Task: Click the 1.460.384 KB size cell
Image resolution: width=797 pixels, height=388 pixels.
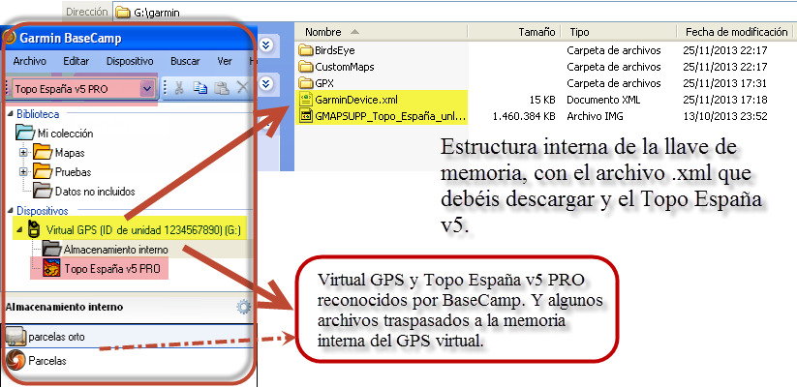Action: click(524, 116)
